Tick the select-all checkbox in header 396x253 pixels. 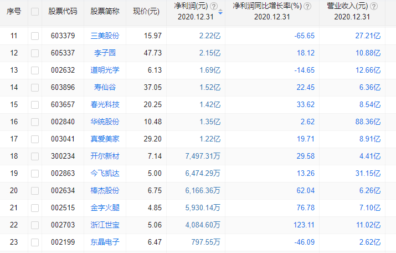click(x=35, y=12)
